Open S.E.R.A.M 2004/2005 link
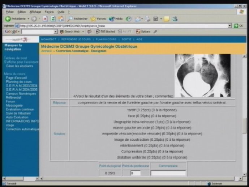249x187 pixels. pyautogui.click(x=22, y=90)
